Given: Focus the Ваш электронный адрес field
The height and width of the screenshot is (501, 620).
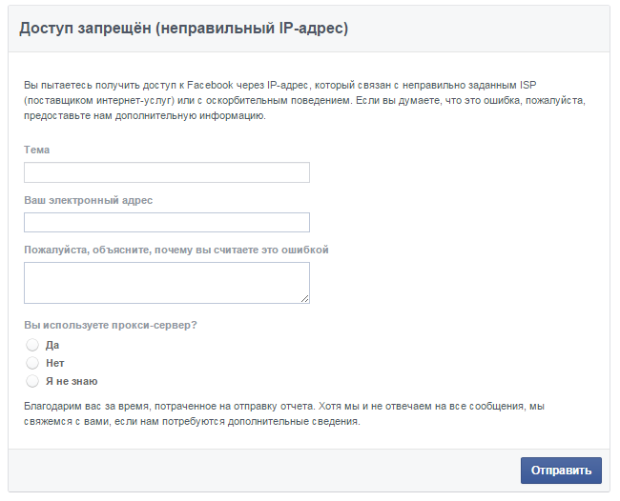Looking at the screenshot, I should 167,223.
